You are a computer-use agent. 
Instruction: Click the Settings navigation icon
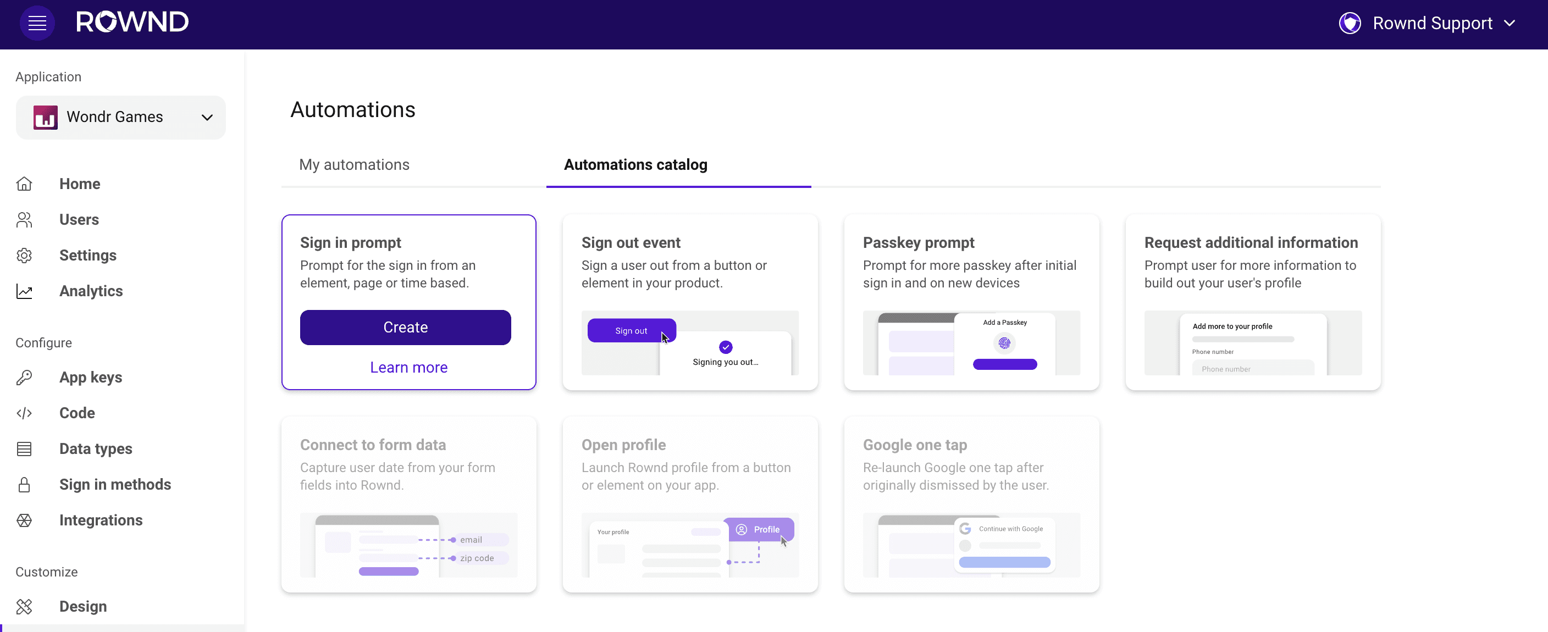[24, 255]
